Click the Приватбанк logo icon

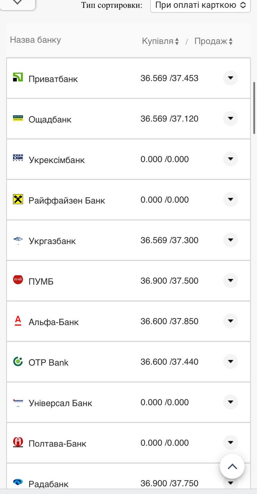18,77
